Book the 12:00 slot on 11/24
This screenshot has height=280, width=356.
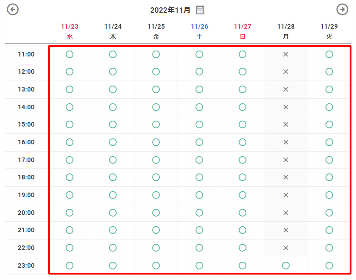[x=113, y=72]
